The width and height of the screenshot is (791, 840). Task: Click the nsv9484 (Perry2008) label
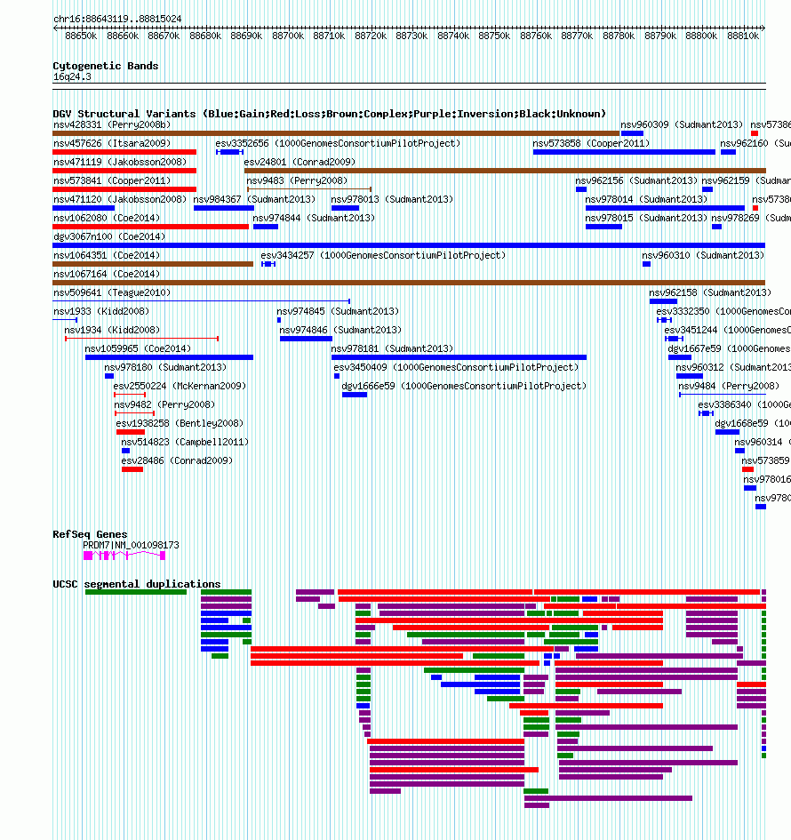pos(729,386)
